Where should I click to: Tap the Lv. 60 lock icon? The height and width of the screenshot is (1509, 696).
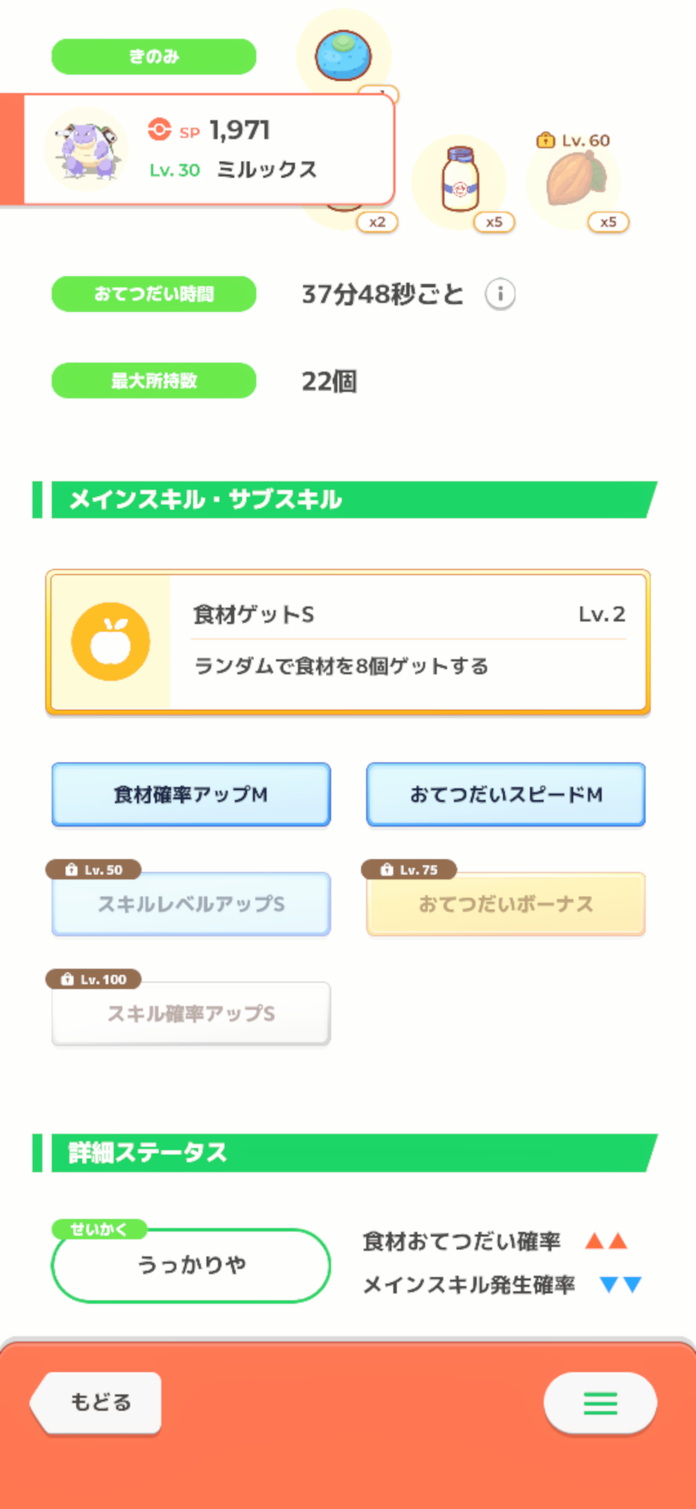(x=545, y=140)
